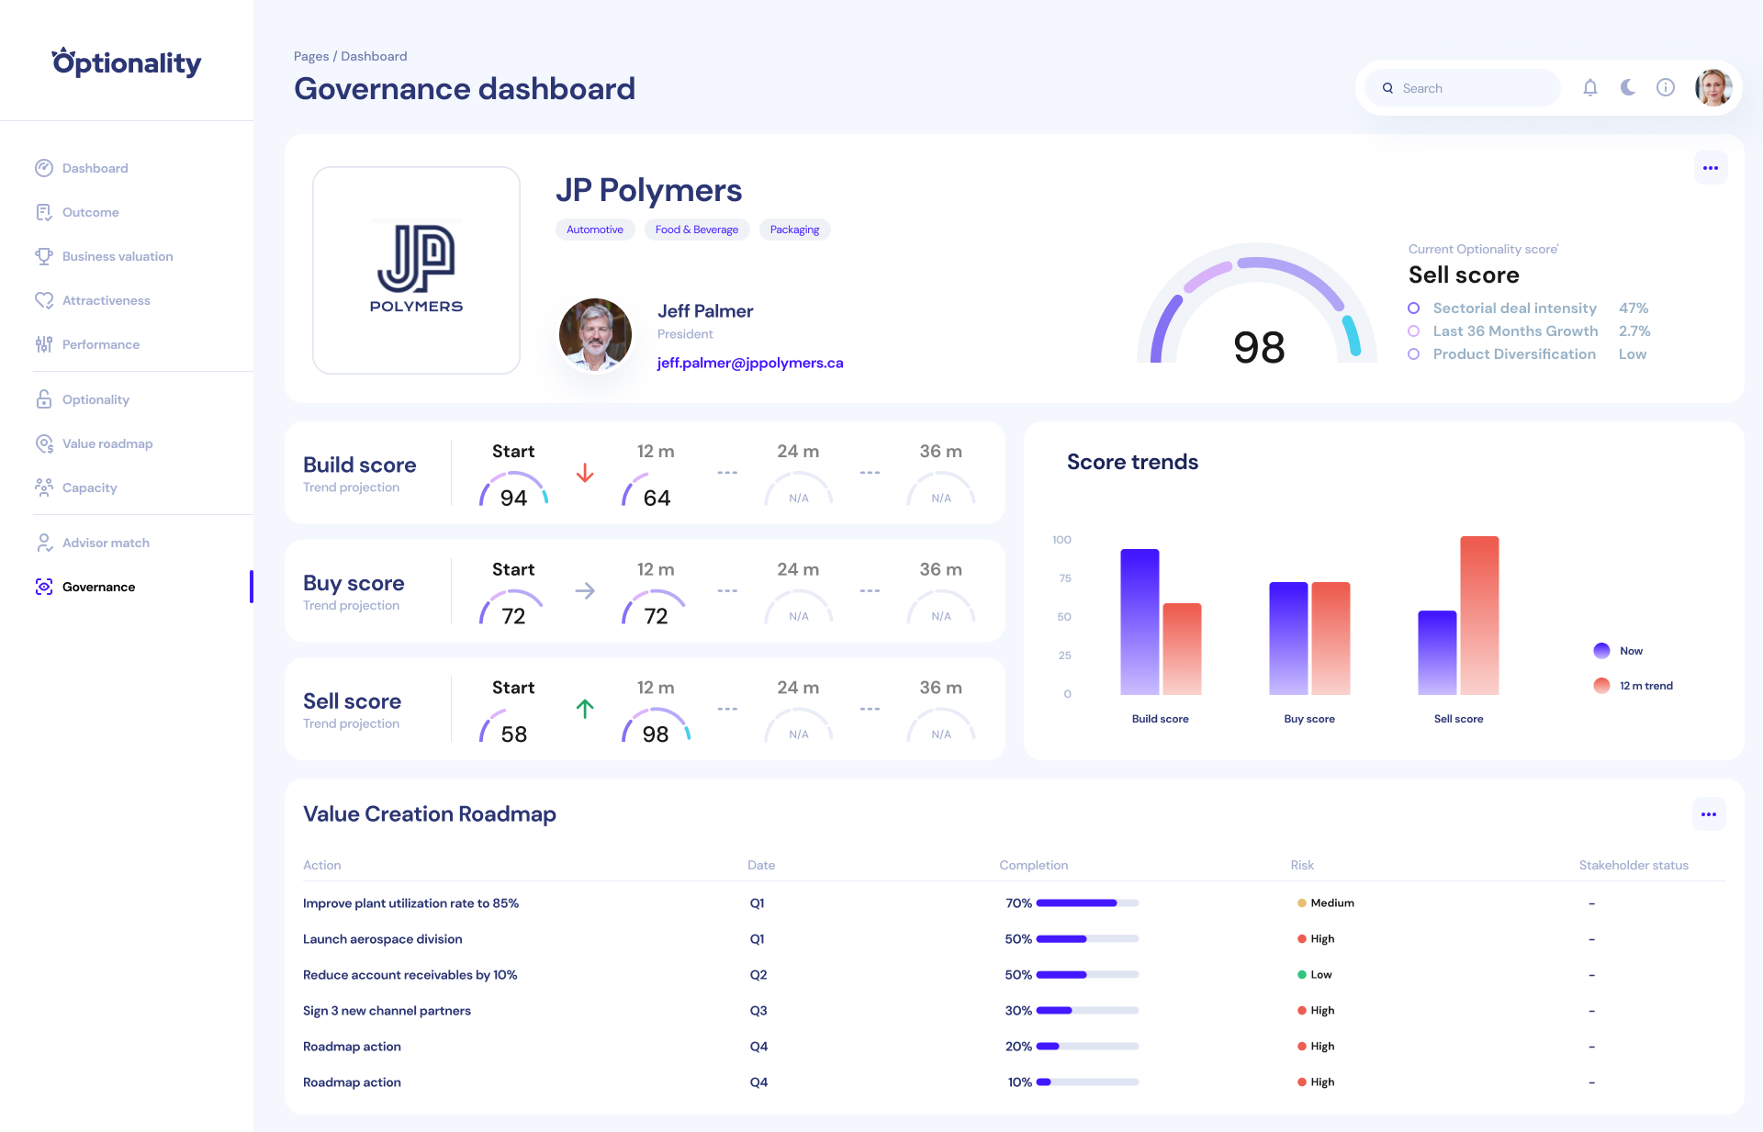Screen dimensions: 1763x1132
Task: Select the Optionality lock icon
Action: pyautogui.click(x=44, y=399)
